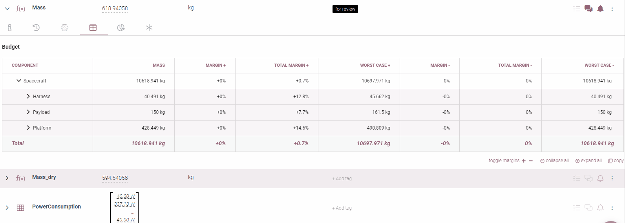Expand the Platform component row
625x223 pixels.
[x=28, y=128]
